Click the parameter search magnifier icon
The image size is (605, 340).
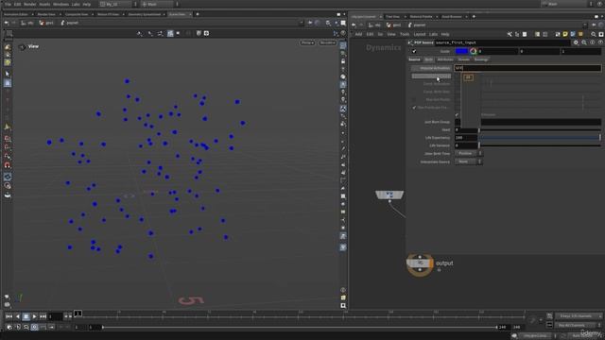point(584,42)
